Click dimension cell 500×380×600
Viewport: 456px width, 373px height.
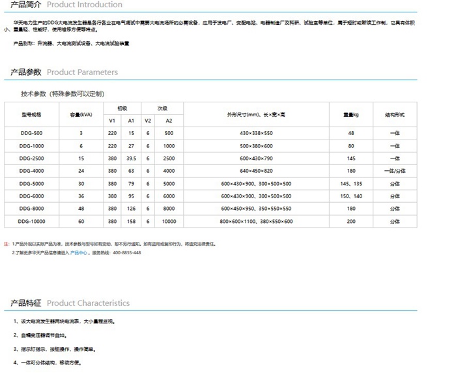[256, 146]
